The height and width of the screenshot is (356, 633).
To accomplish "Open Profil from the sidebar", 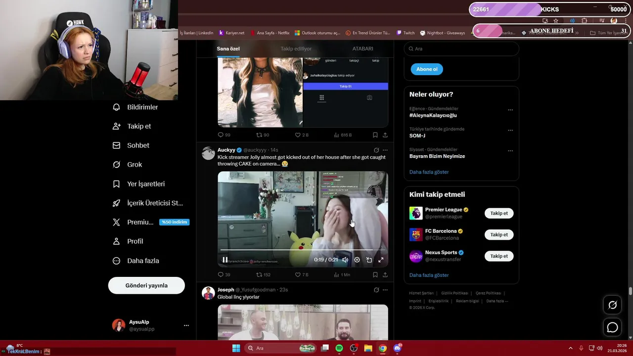I will click(x=128, y=241).
